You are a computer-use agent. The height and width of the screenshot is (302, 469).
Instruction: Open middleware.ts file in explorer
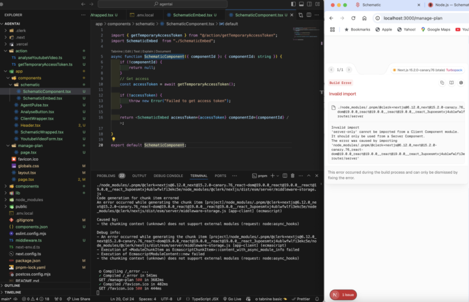(29, 240)
